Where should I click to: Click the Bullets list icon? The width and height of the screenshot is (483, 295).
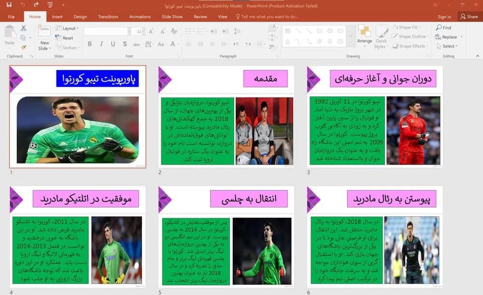pos(189,31)
